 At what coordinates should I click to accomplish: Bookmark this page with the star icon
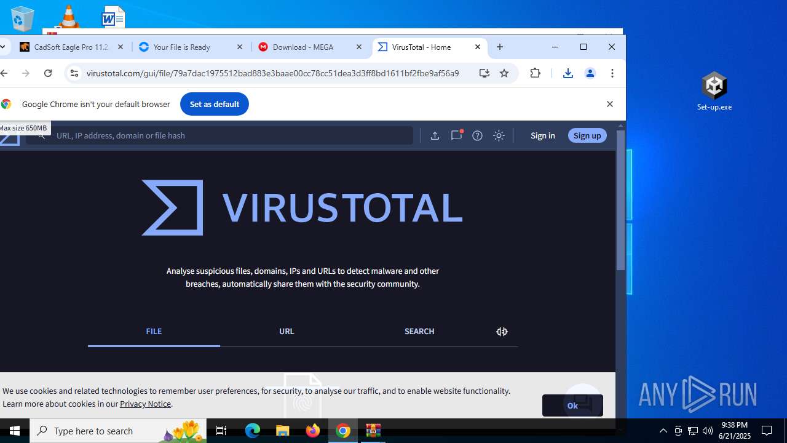504,73
